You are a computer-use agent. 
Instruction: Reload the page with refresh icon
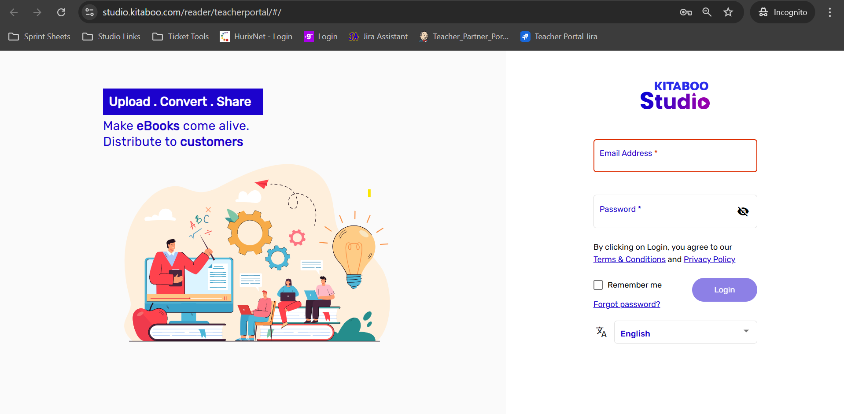[61, 12]
